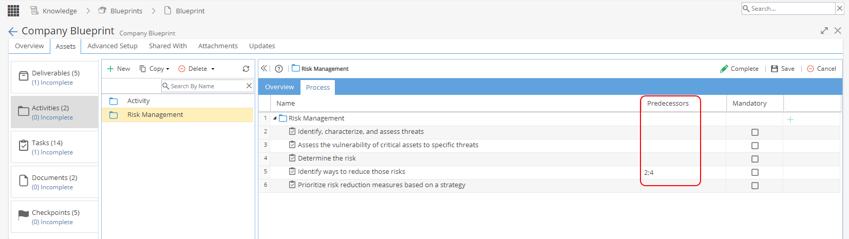This screenshot has width=849, height=239.
Task: Click task icon for Determine the risk
Action: (x=292, y=158)
